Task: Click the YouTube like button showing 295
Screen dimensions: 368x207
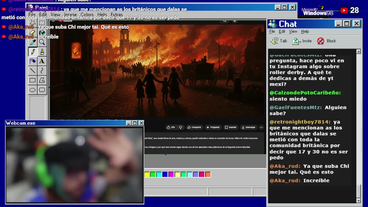Action: 171,127
